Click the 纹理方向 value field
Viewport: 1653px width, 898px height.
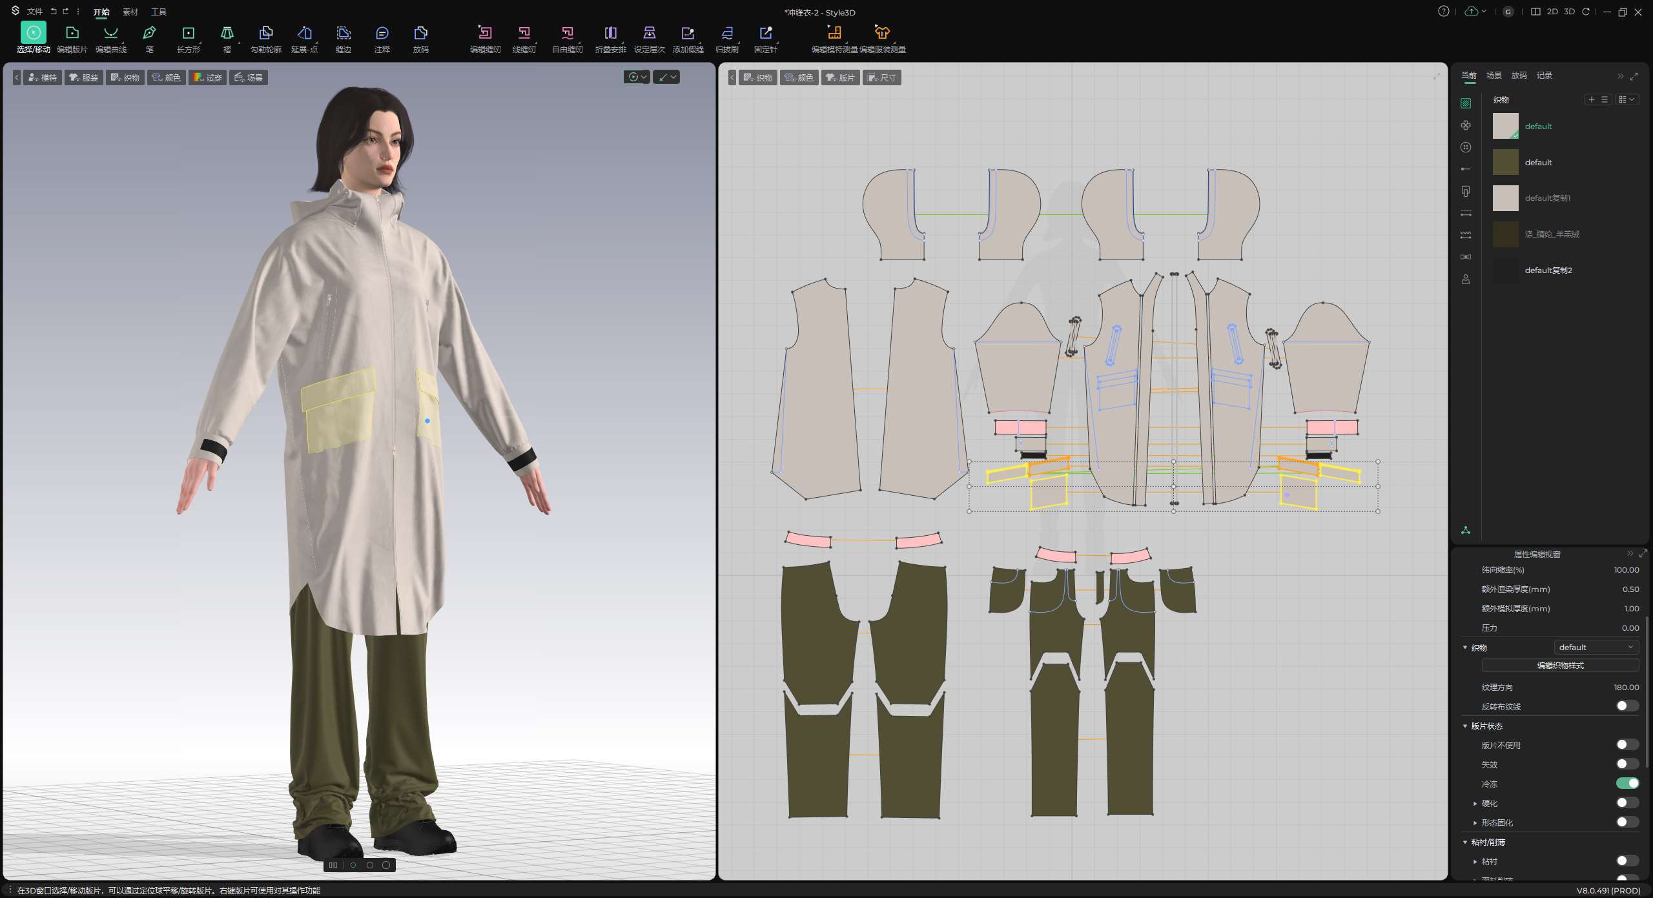tap(1625, 687)
